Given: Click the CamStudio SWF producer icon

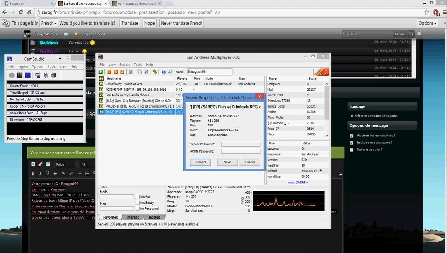Looking at the screenshot, I should (53, 75).
